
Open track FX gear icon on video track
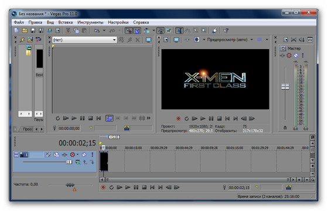(x=73, y=155)
